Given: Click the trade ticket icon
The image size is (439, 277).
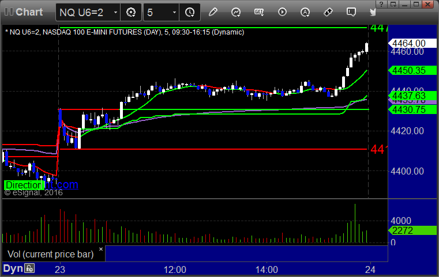Looking at the screenshot, I should pos(328,12).
